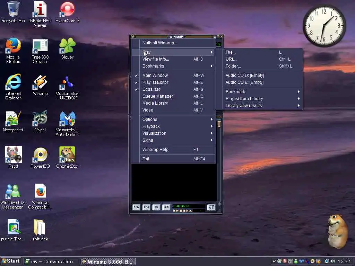Viewport: 355px width, 266px height.
Task: Toggle the Equalizer checked item
Action: (173, 89)
